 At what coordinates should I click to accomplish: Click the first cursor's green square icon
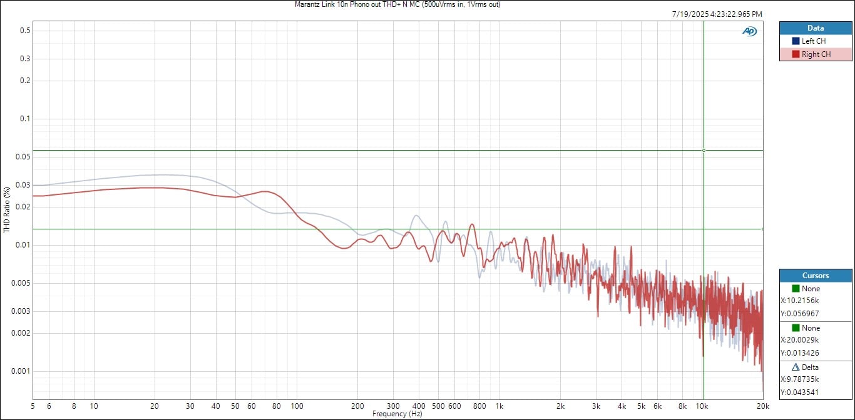(795, 289)
